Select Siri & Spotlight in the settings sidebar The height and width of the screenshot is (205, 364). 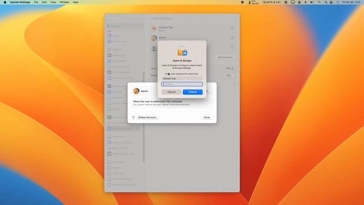click(x=118, y=72)
